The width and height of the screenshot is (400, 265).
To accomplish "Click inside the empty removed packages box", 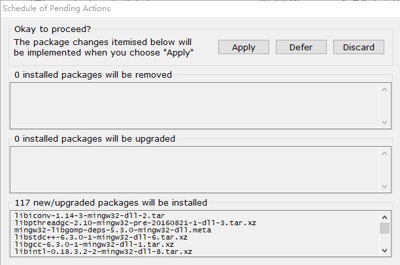I will click(195, 106).
